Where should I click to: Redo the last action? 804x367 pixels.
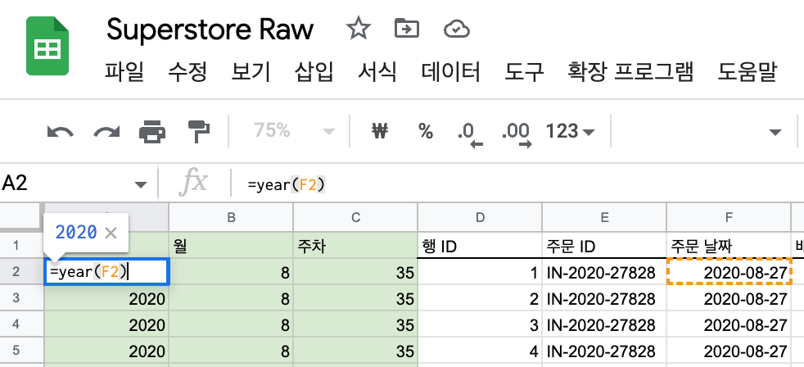point(106,132)
